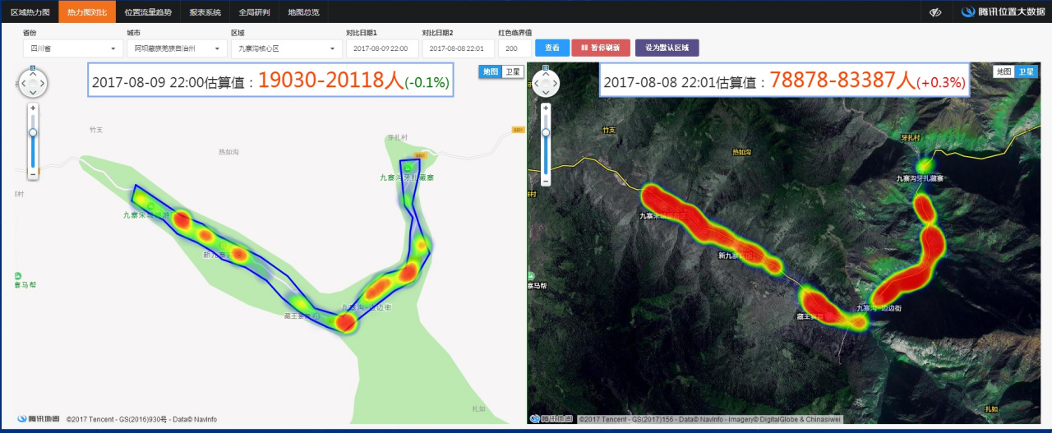Click zoom in plus on left map
Image resolution: width=1052 pixels, height=433 pixels.
33,108
